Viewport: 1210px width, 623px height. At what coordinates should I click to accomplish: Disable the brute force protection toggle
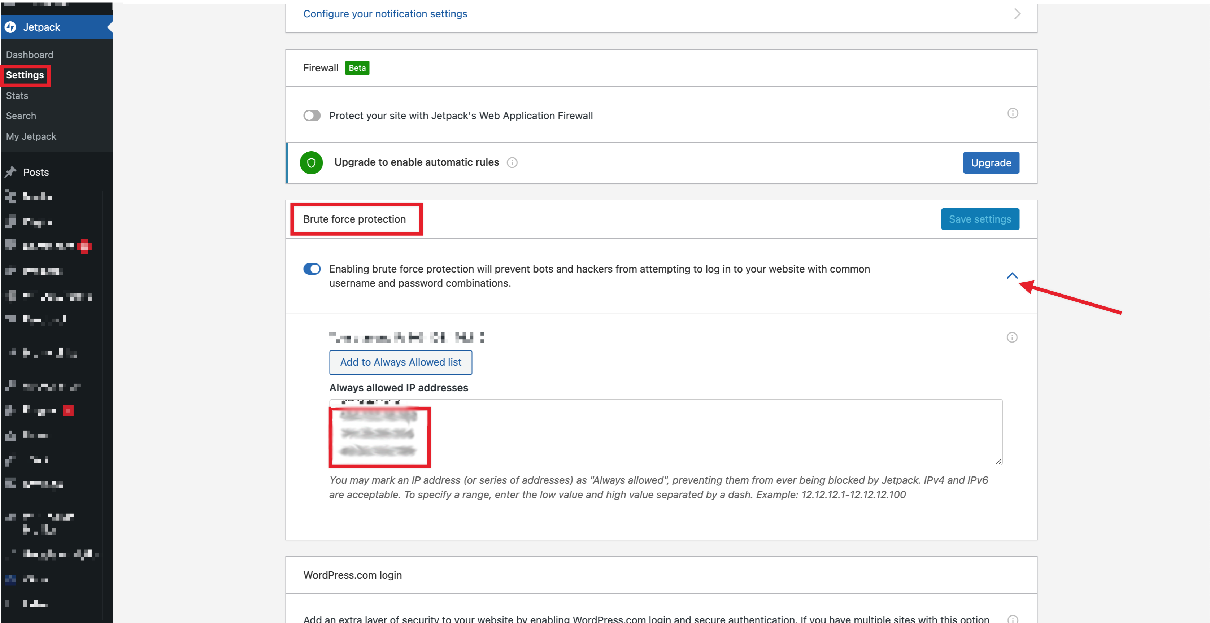point(312,269)
